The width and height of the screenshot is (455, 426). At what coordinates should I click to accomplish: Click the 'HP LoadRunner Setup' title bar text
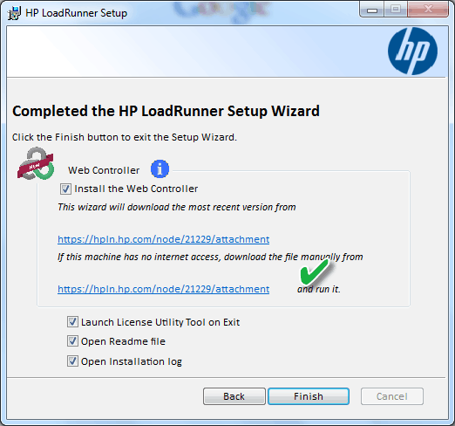point(77,13)
